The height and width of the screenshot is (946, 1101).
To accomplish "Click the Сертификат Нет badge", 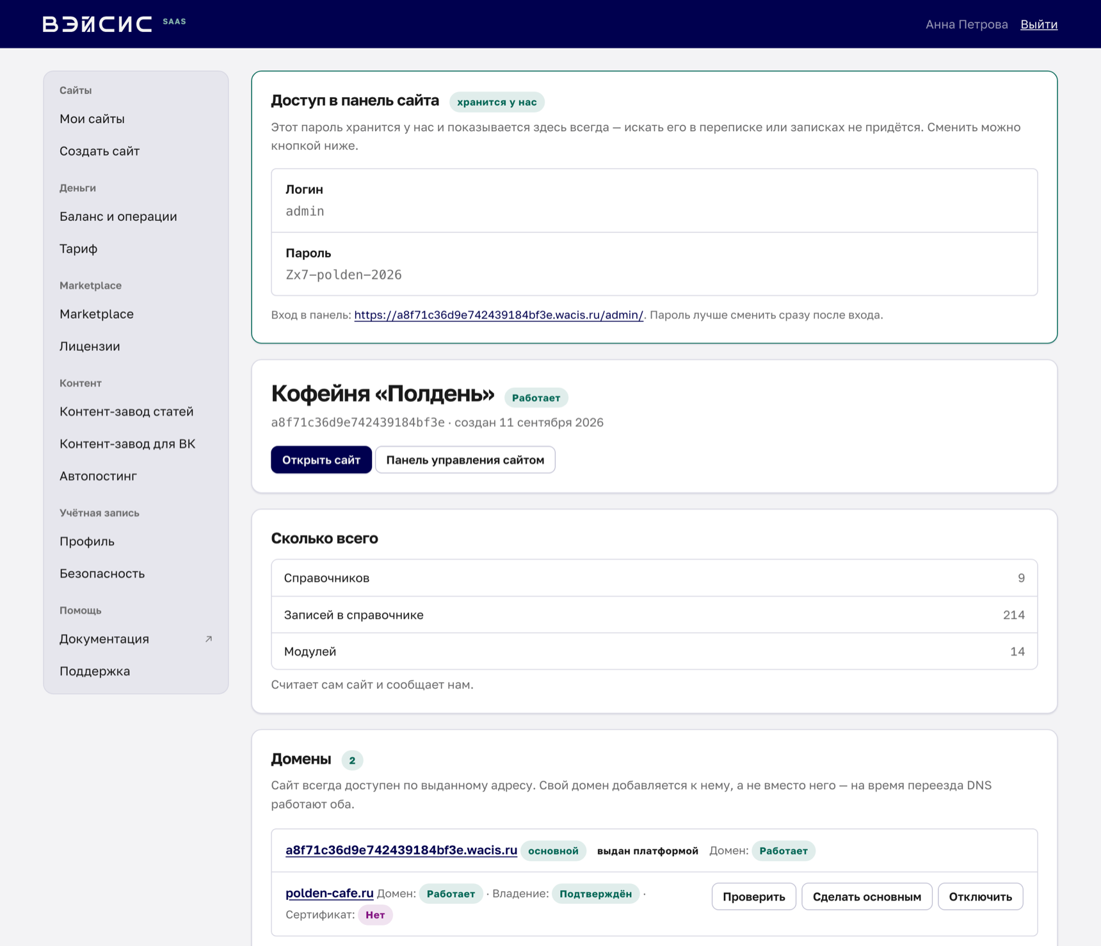I will point(375,915).
